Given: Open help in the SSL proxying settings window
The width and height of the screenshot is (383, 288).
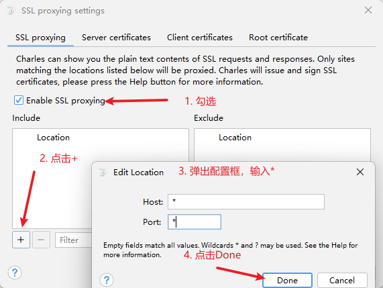Looking at the screenshot, I should click(15, 273).
